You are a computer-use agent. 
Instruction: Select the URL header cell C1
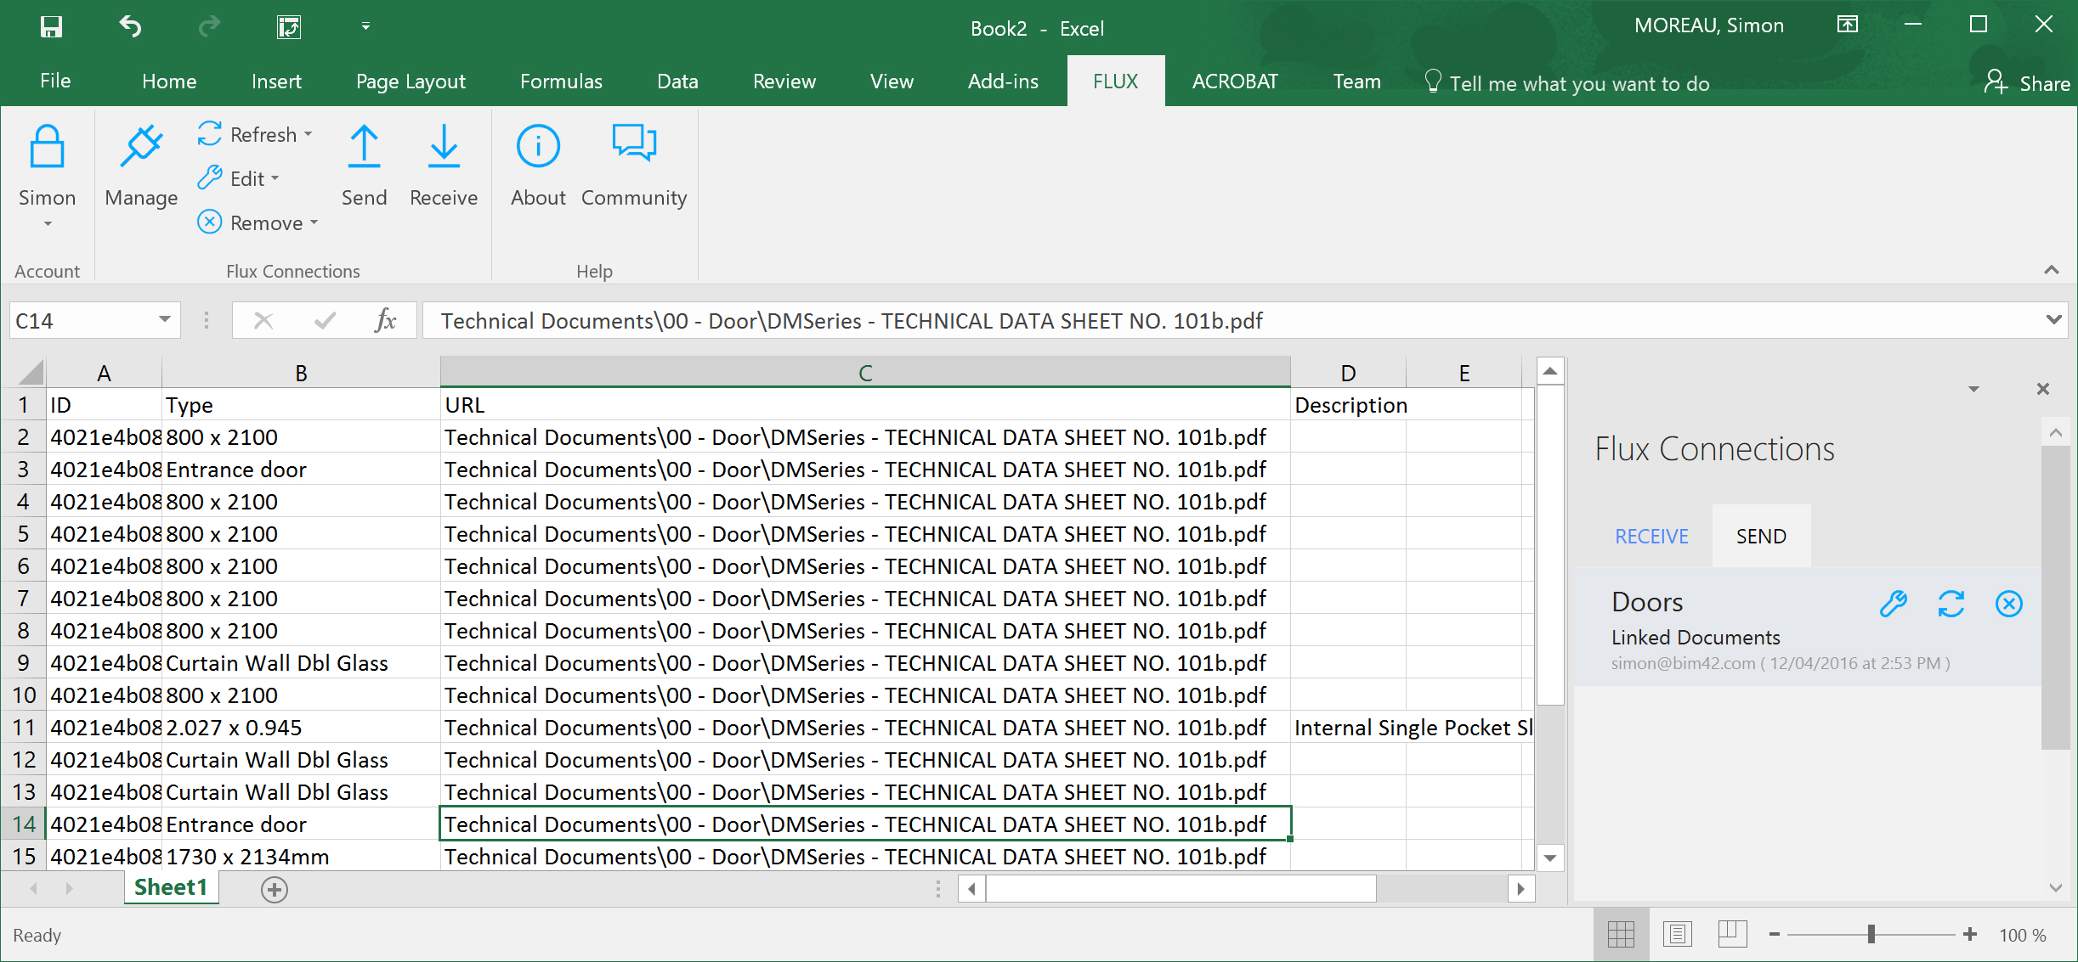[865, 405]
